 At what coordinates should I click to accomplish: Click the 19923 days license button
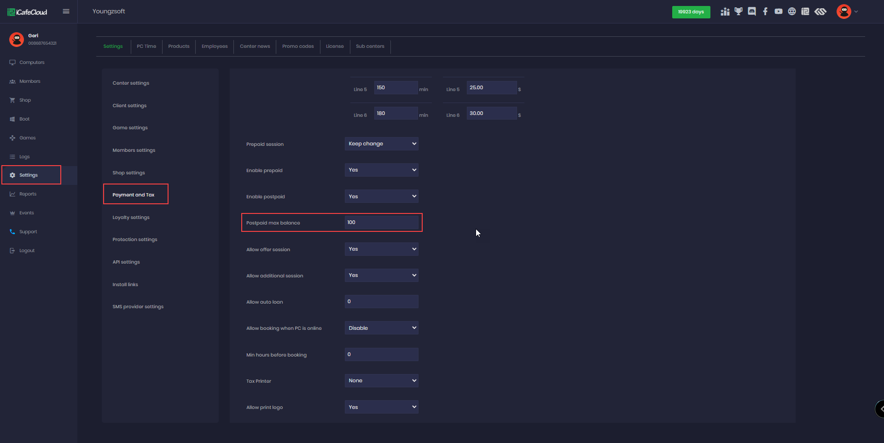[x=691, y=12]
